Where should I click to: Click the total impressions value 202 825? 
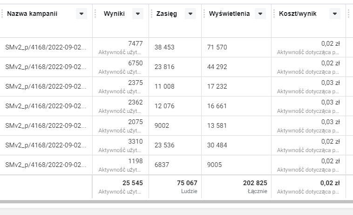(255, 183)
